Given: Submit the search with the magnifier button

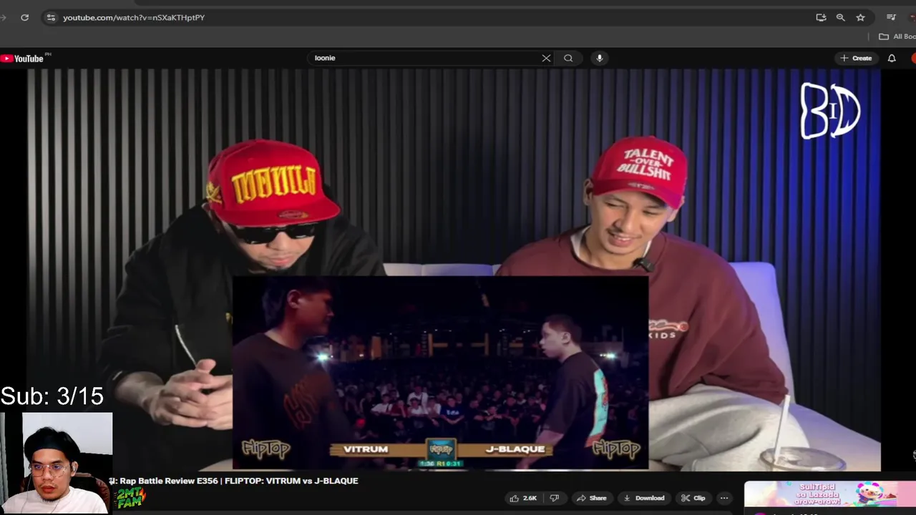Looking at the screenshot, I should [568, 58].
